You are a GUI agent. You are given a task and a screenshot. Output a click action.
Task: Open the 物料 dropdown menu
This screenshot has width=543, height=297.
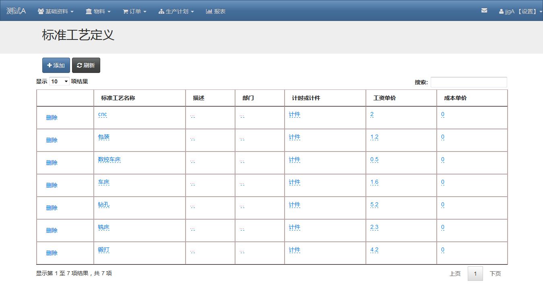point(98,11)
